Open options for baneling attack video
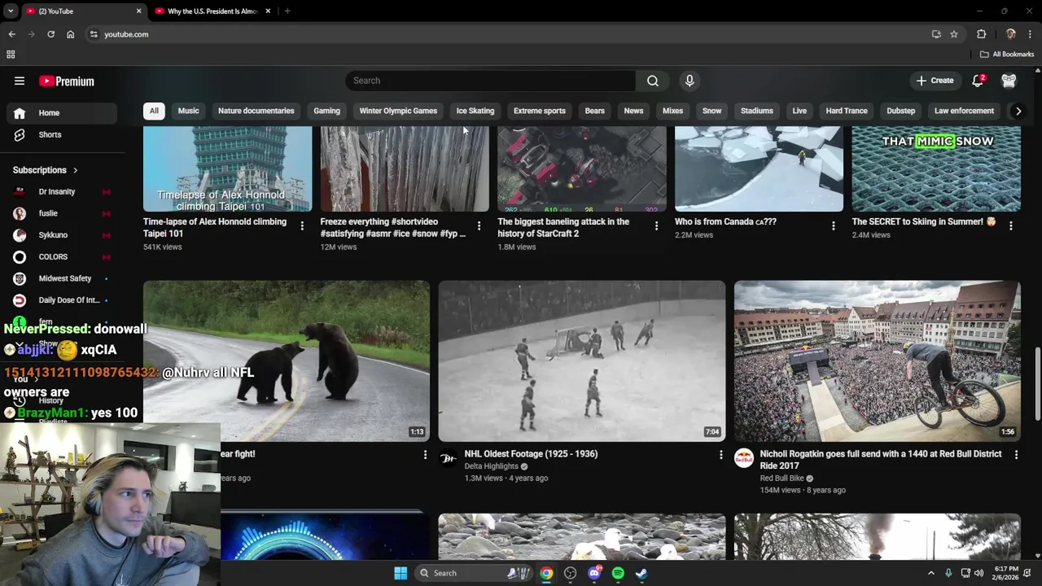The image size is (1042, 586). click(656, 226)
